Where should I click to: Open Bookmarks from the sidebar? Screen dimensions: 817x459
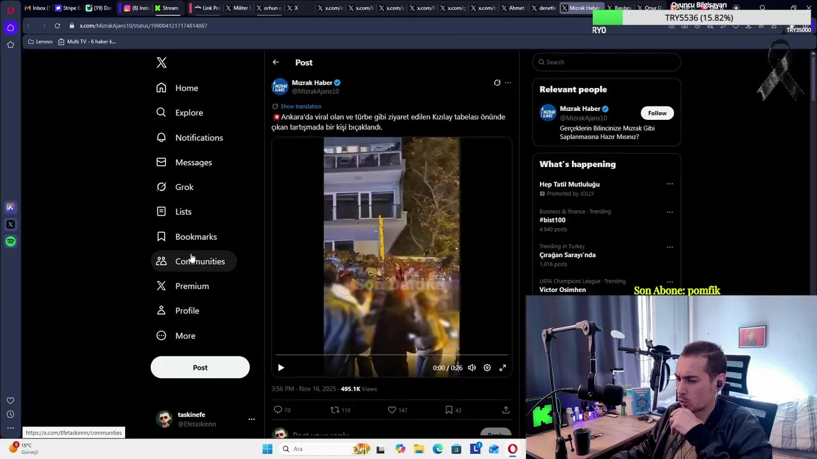[187, 237]
